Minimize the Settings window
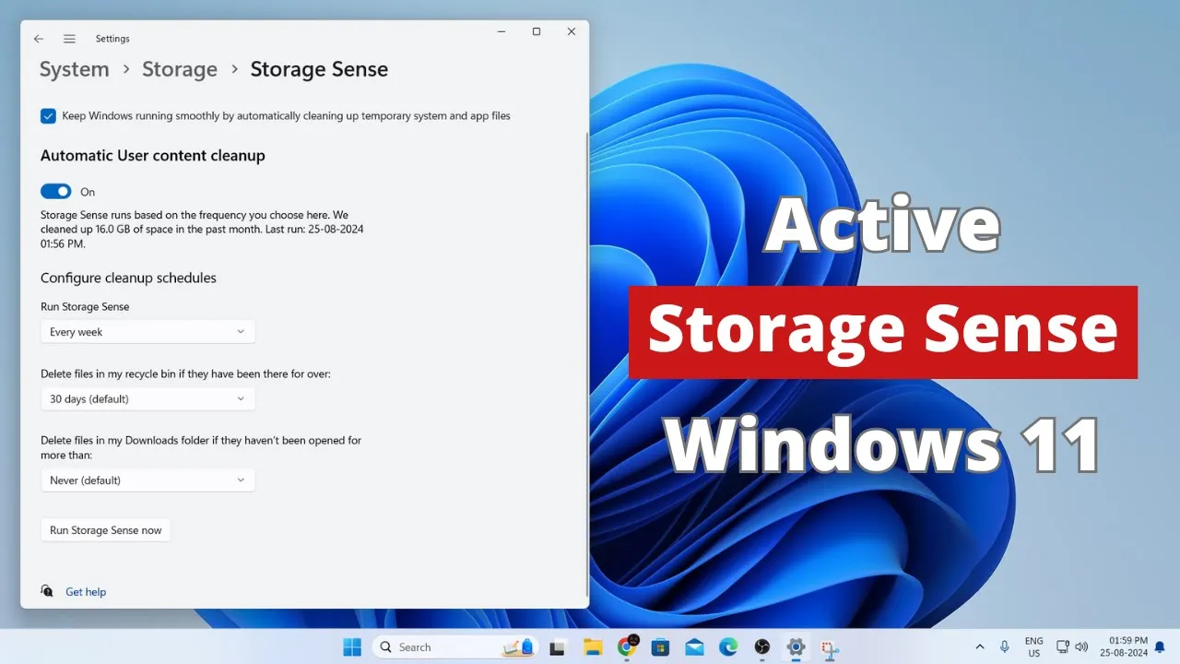 501,31
